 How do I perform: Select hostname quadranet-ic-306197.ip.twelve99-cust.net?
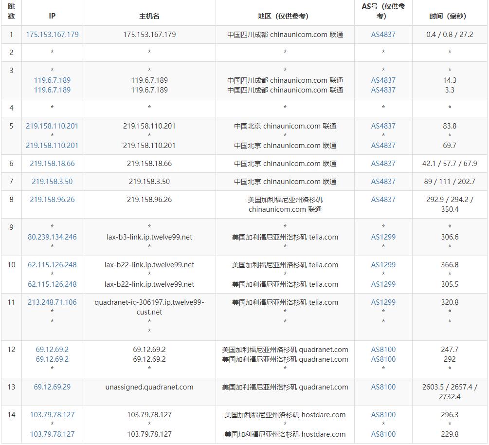click(149, 307)
